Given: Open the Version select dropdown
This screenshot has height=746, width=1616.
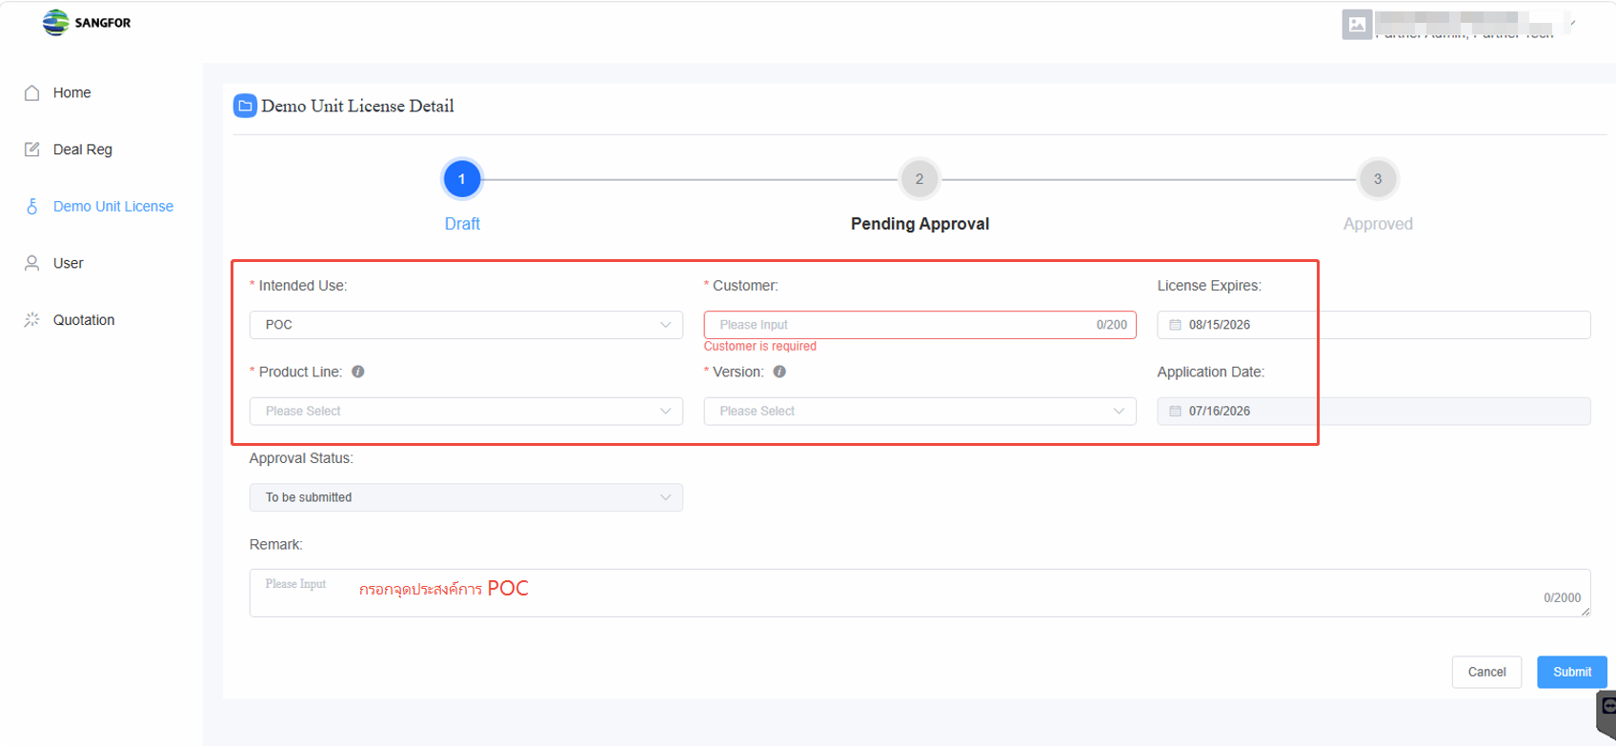Looking at the screenshot, I should (x=919, y=412).
